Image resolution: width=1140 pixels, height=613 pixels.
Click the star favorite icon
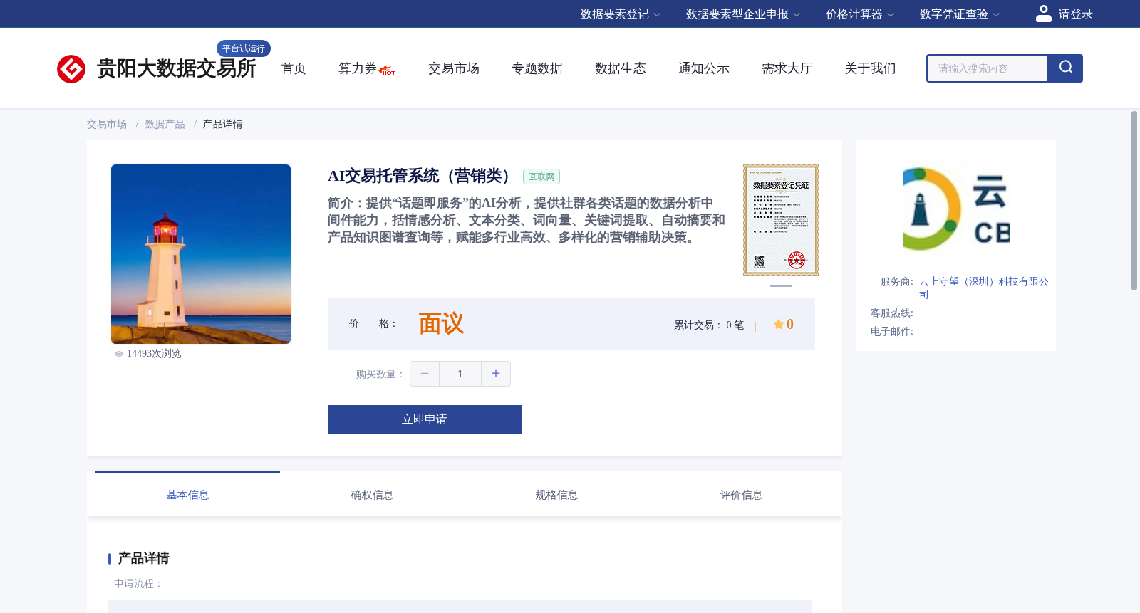(x=779, y=324)
